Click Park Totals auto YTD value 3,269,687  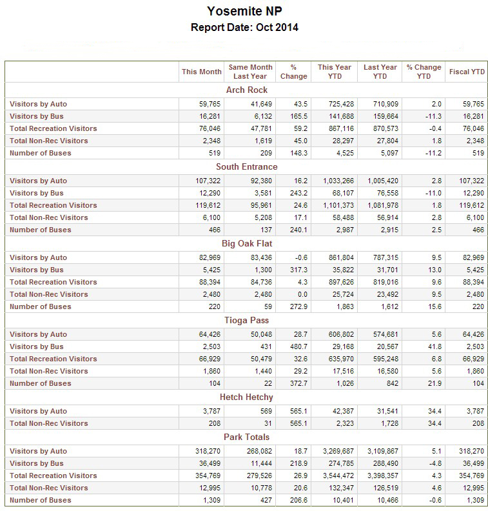click(x=338, y=452)
